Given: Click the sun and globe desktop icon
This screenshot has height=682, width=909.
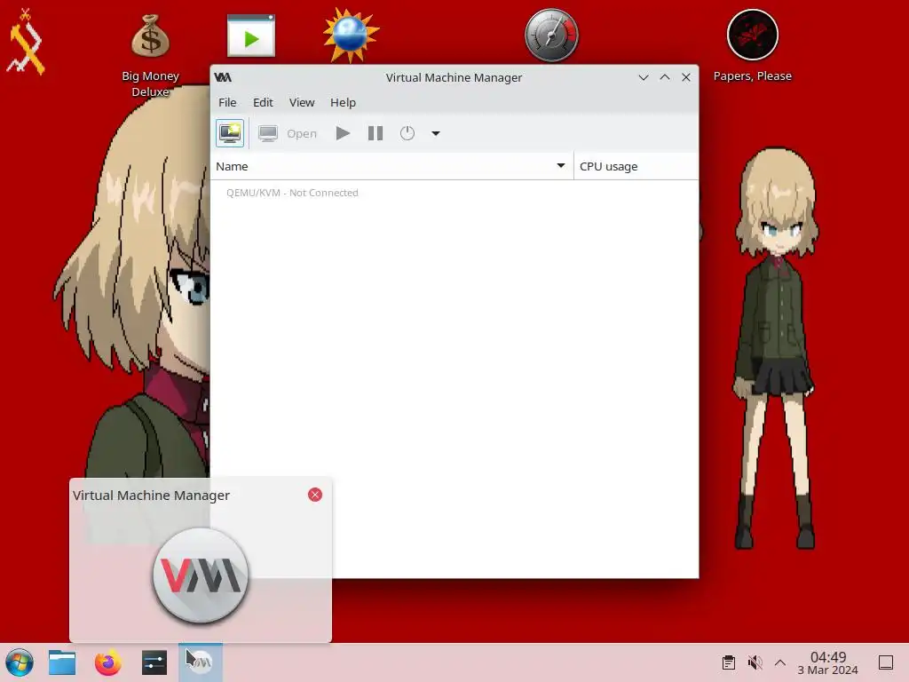Looking at the screenshot, I should click(351, 36).
